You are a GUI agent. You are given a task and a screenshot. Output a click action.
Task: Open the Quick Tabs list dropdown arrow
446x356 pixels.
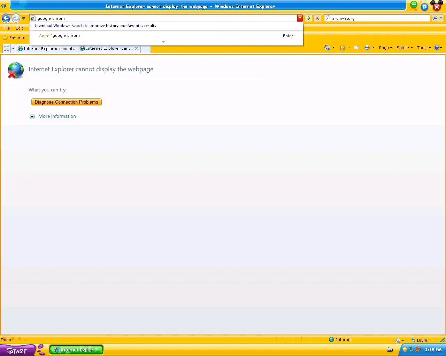(13, 48)
